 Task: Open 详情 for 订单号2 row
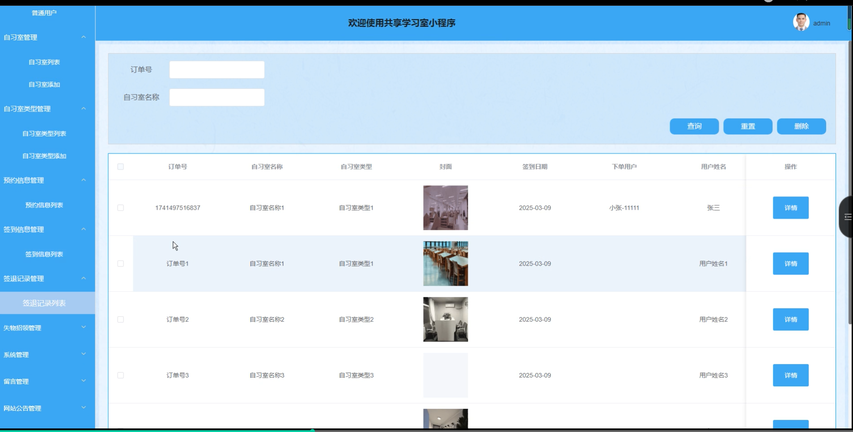791,320
